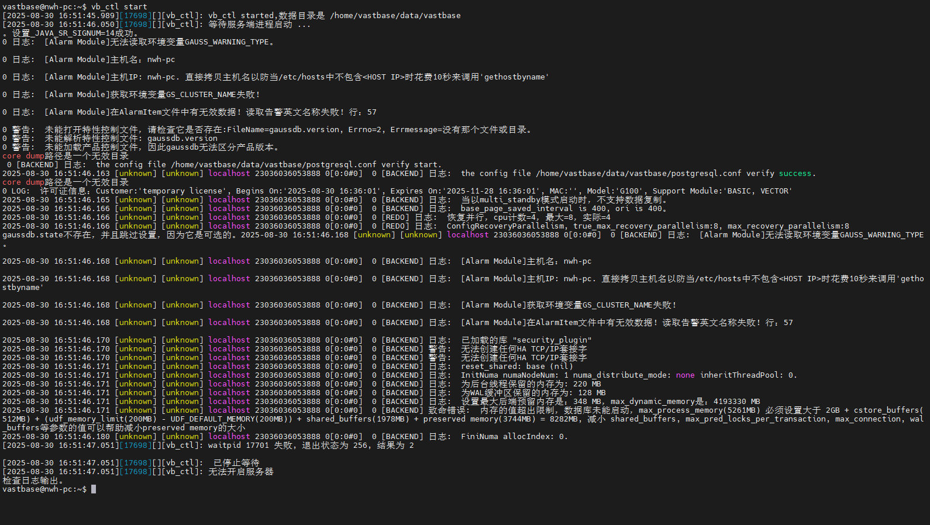
Task: Click "max_process_memory(5261MB)" text
Action: 700,410
